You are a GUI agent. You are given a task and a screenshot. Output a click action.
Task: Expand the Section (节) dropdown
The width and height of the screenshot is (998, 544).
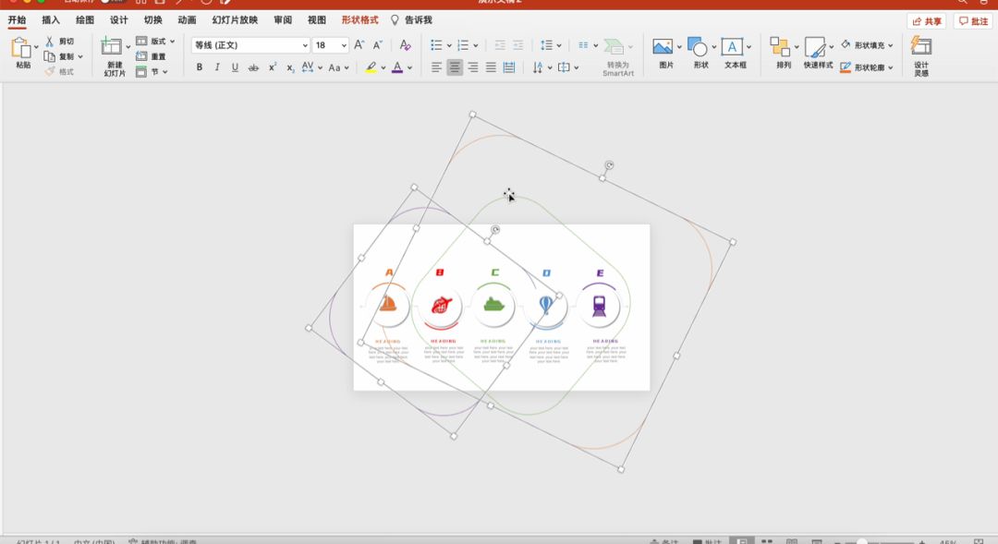click(x=164, y=72)
